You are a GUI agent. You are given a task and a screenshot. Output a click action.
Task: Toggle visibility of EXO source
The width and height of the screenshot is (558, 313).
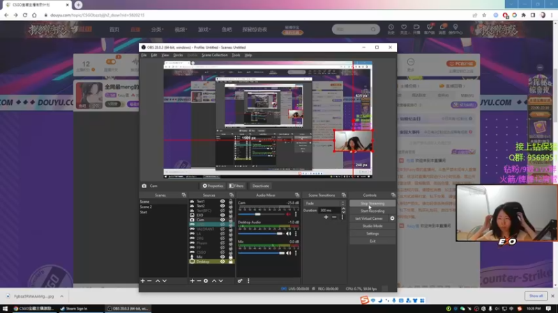223,215
